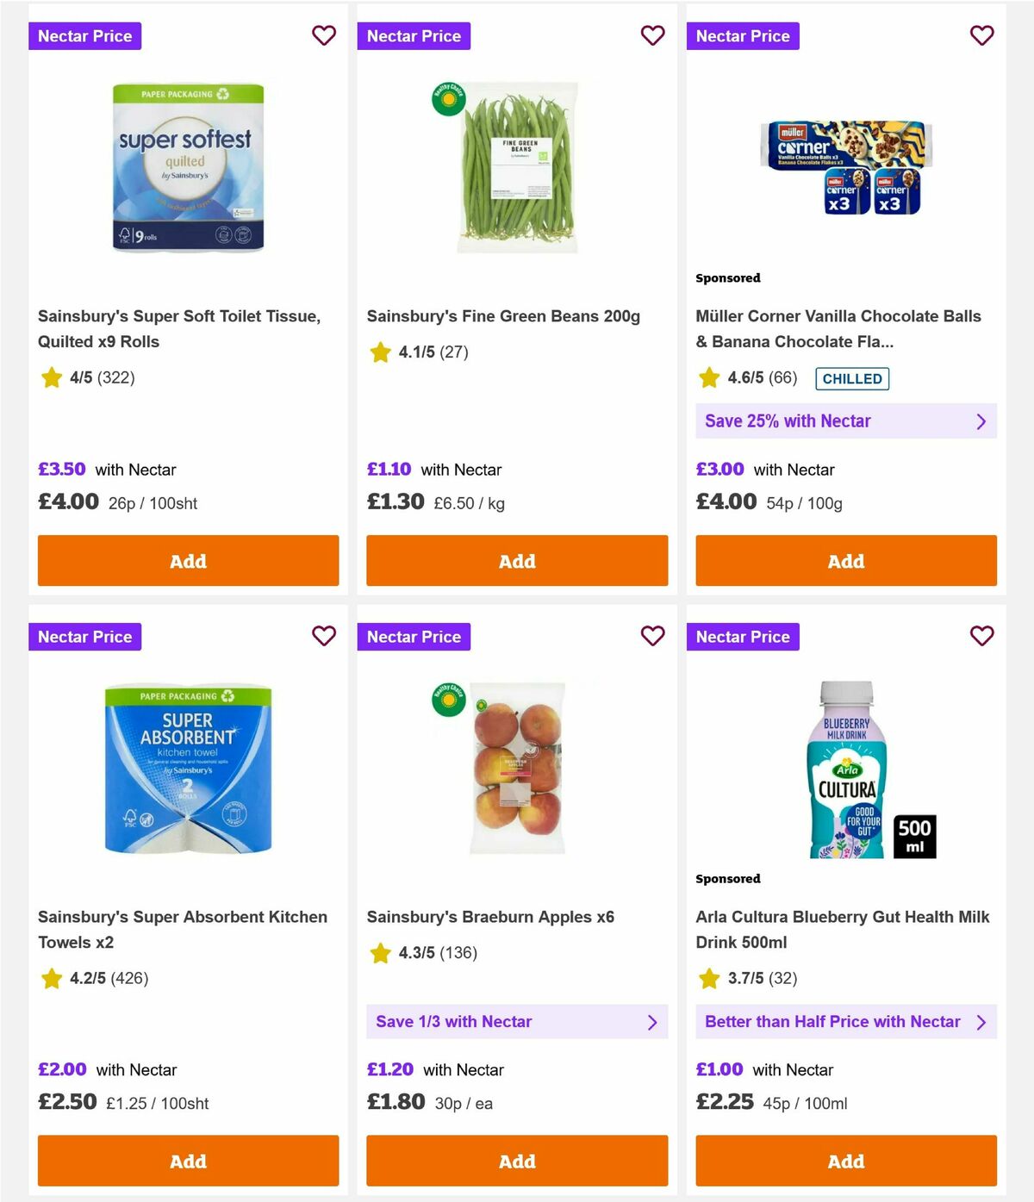Toggle the Arla Cultura wishlist heart

pos(982,636)
